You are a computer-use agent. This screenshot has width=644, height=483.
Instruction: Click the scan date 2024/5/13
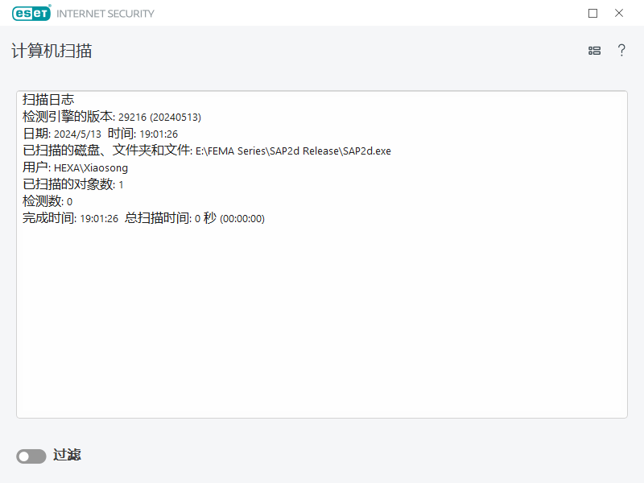tap(77, 134)
